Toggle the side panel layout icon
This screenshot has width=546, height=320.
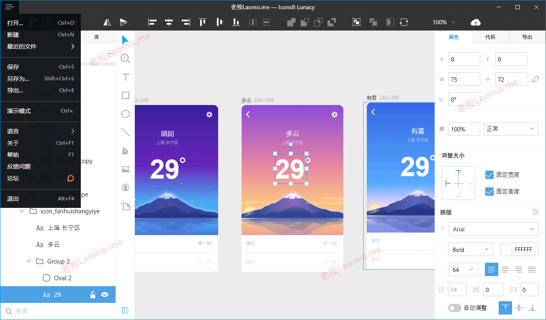click(125, 310)
